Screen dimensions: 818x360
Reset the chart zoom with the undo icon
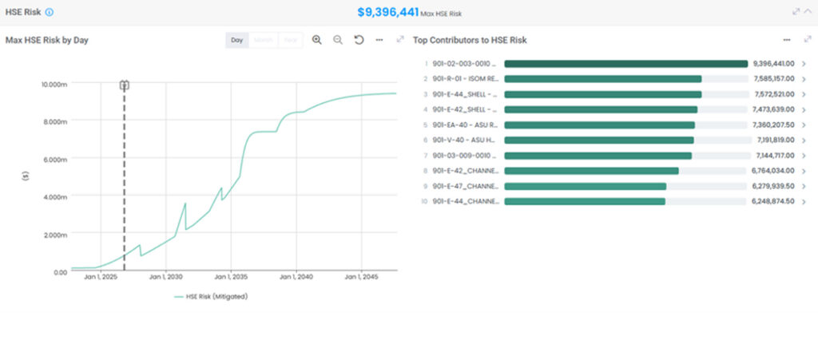coord(359,40)
